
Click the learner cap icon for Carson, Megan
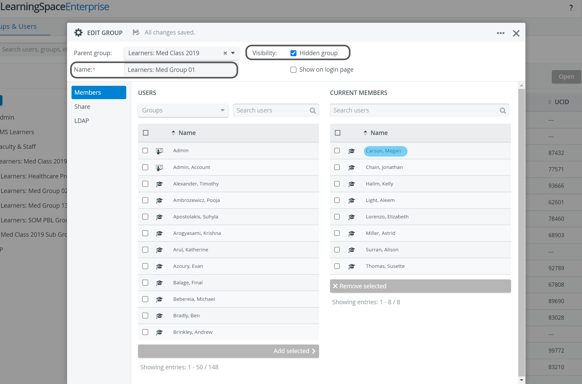pos(352,151)
